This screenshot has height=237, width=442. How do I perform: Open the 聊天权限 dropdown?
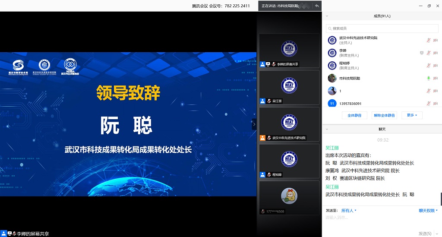coord(428,210)
